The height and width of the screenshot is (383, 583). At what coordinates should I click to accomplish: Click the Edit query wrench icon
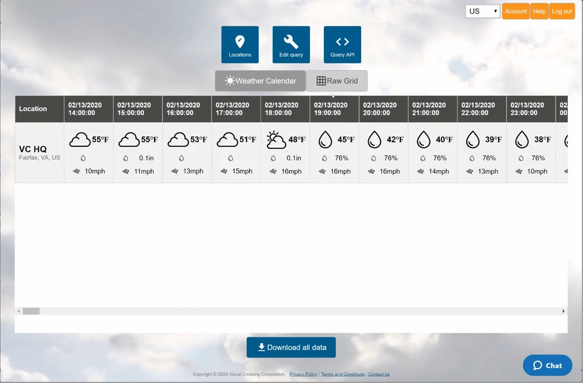tap(291, 42)
